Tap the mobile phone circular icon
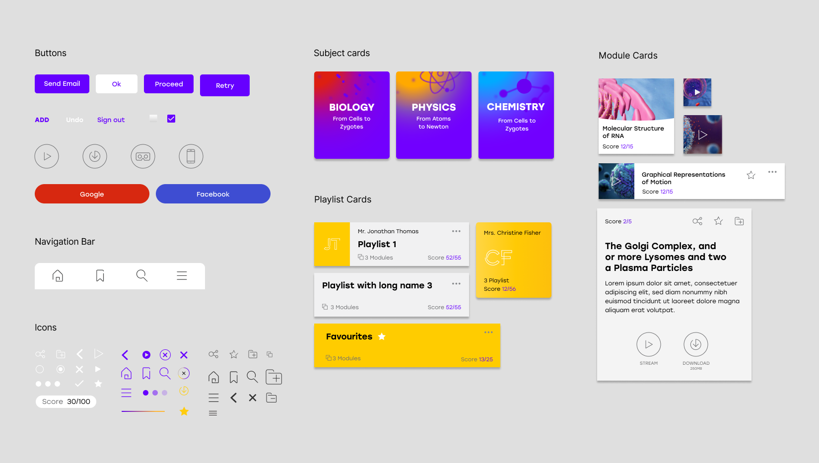This screenshot has height=463, width=819. pos(191,156)
